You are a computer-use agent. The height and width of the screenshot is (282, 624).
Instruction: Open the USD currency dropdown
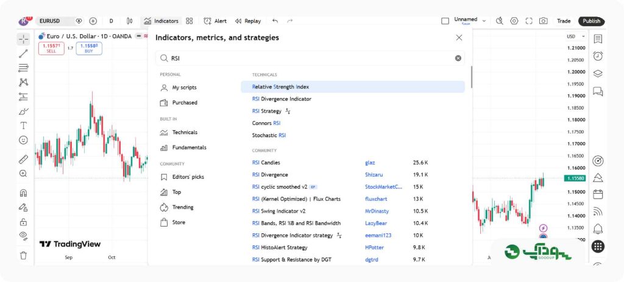(576, 36)
